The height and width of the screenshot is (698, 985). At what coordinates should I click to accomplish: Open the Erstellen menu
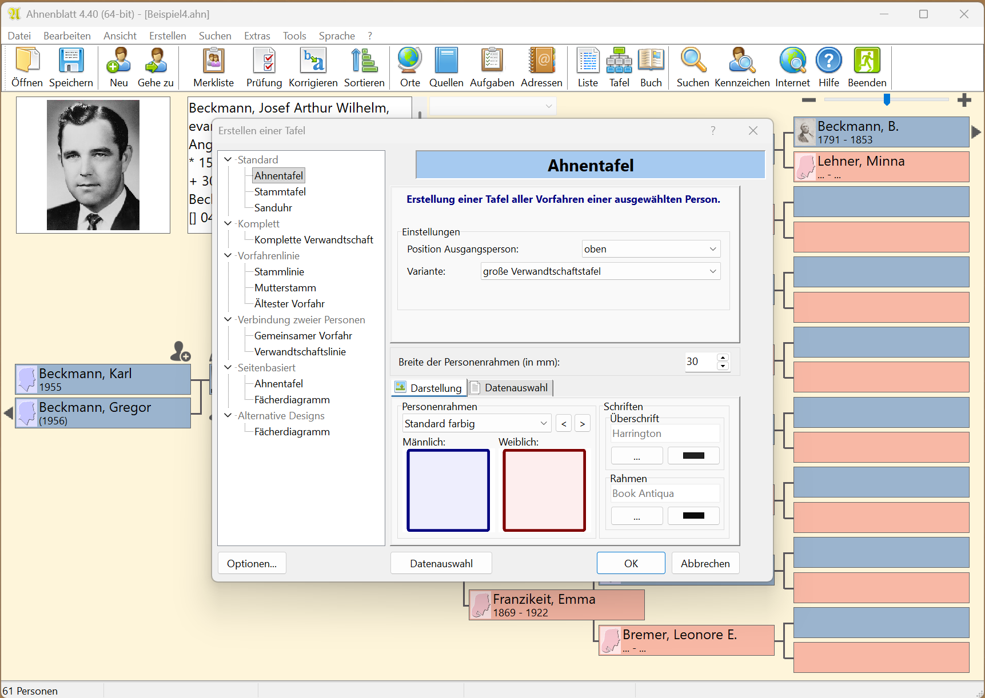[168, 35]
